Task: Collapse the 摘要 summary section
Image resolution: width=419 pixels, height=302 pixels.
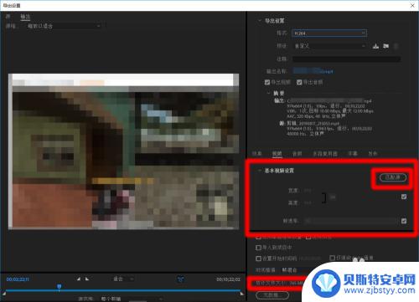Action: 268,93
